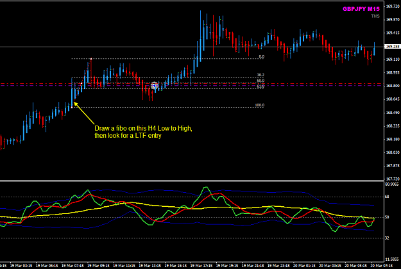This screenshot has width=401, height=269.
Task: Click the GBPJPY M15 symbol label
Action: [x=361, y=9]
